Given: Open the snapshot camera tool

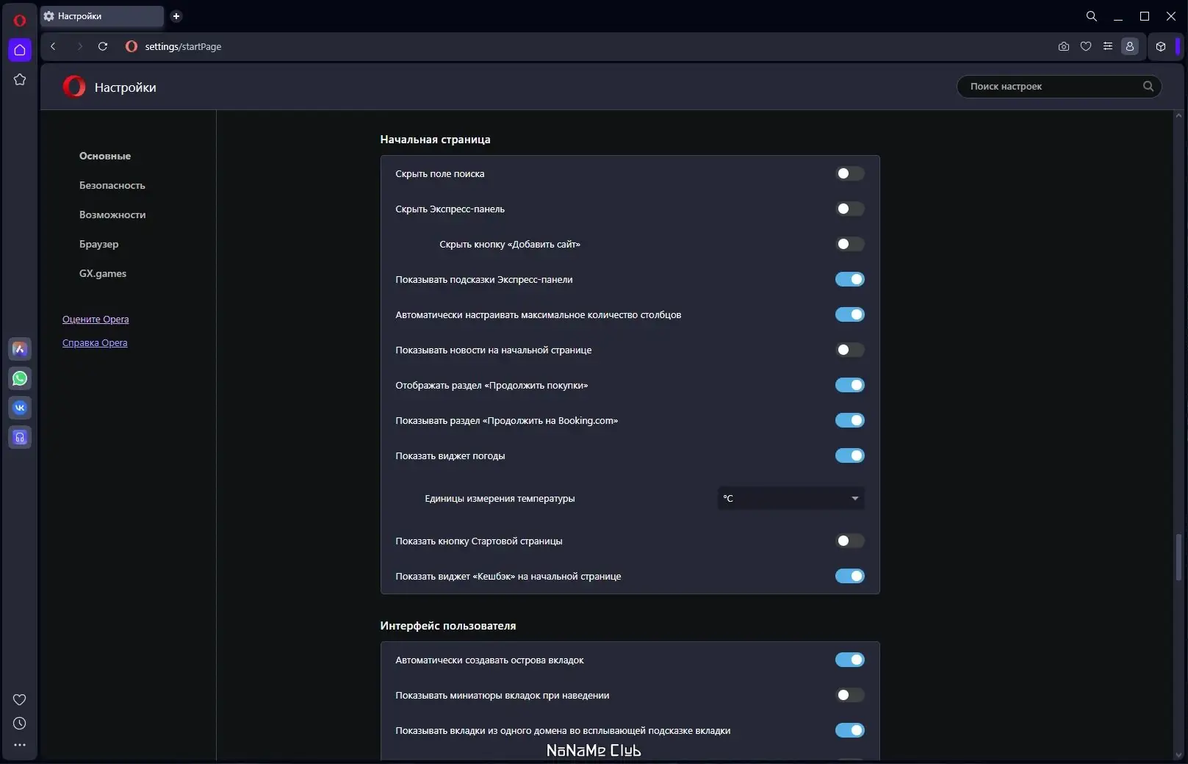Looking at the screenshot, I should [1063, 46].
